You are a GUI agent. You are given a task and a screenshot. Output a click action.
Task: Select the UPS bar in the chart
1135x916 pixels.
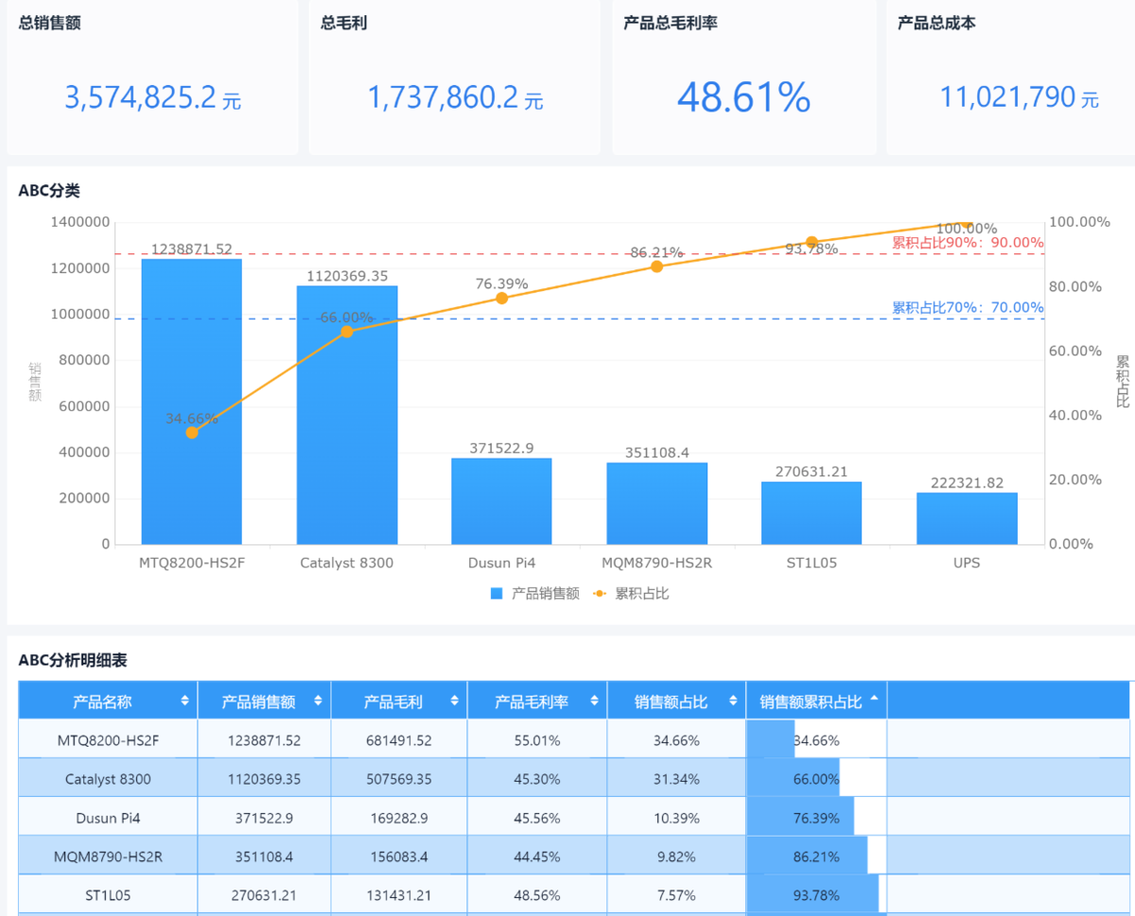click(967, 518)
